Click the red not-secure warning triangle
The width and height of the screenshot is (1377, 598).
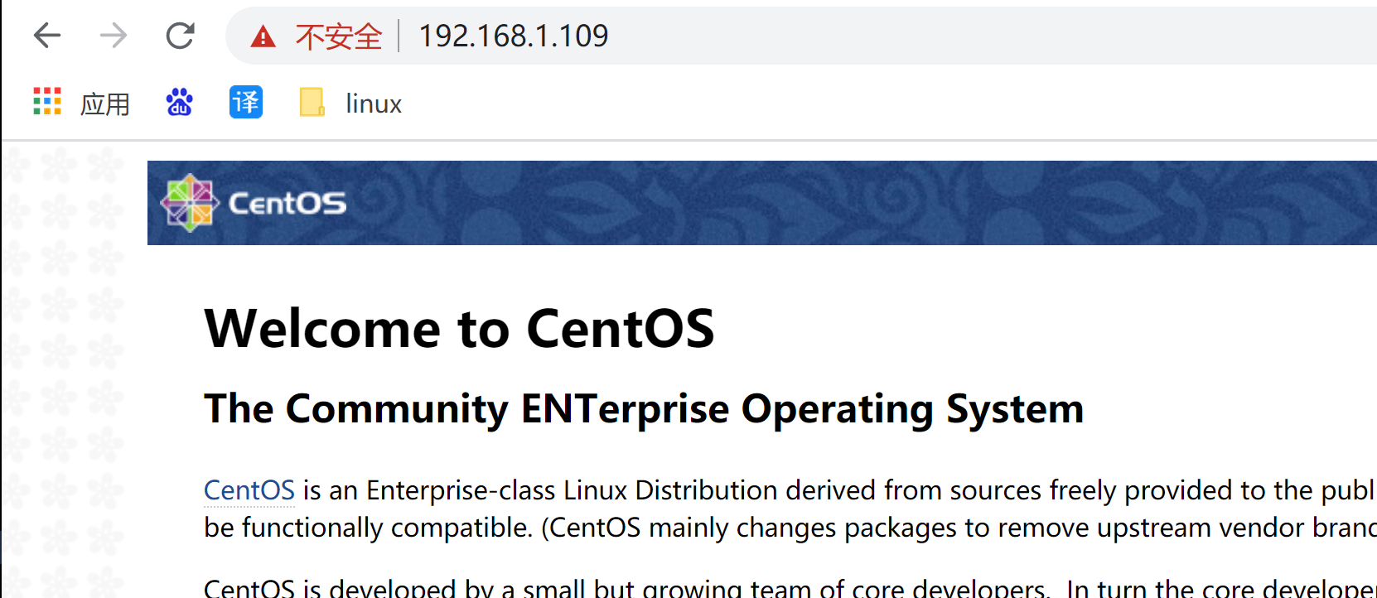click(263, 36)
